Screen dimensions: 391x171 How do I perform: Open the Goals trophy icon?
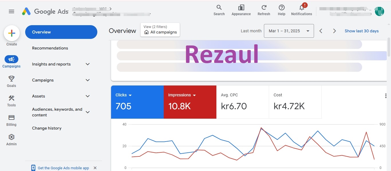coord(11,79)
